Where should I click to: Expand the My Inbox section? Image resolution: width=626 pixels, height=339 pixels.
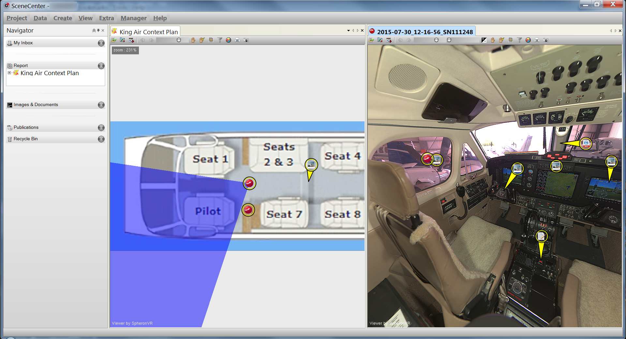[101, 43]
